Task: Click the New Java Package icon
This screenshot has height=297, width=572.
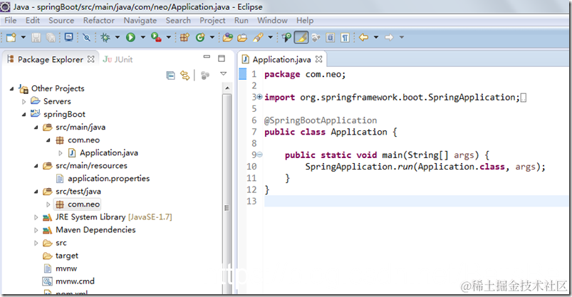Action: [x=184, y=37]
